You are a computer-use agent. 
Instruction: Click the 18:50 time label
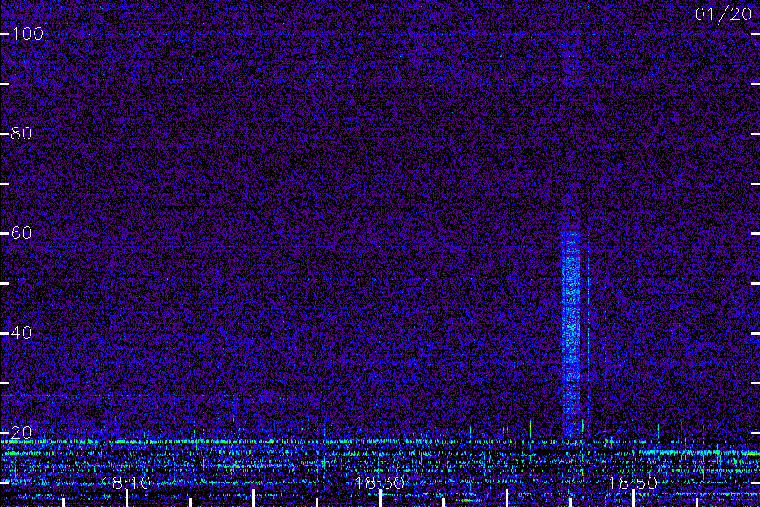[x=633, y=483]
